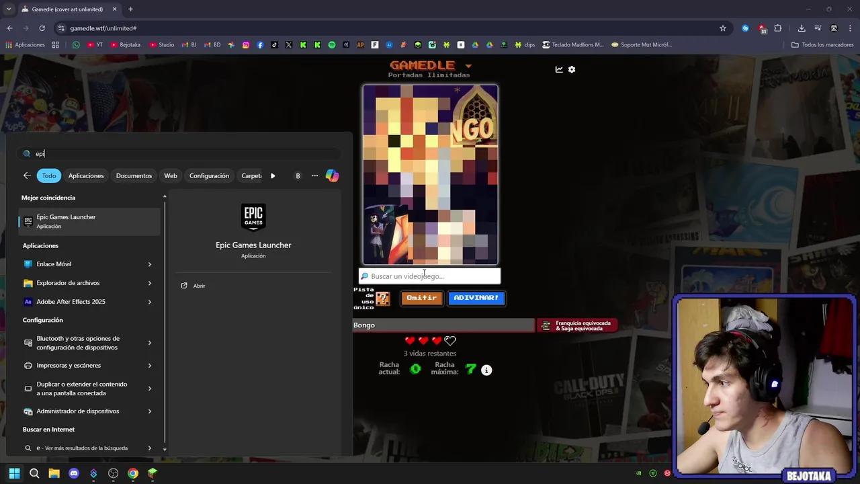Show more search filter categories arrow
Image resolution: width=860 pixels, height=484 pixels.
point(272,175)
